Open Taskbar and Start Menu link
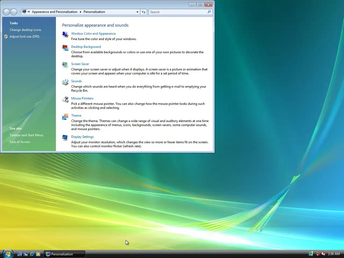Image resolution: width=344 pixels, height=258 pixels. [x=26, y=135]
